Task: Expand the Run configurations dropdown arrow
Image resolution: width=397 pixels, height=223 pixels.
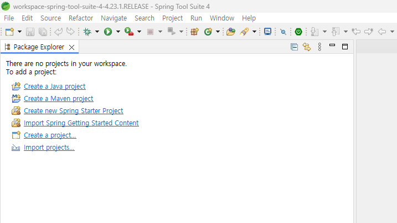Action: click(x=118, y=32)
